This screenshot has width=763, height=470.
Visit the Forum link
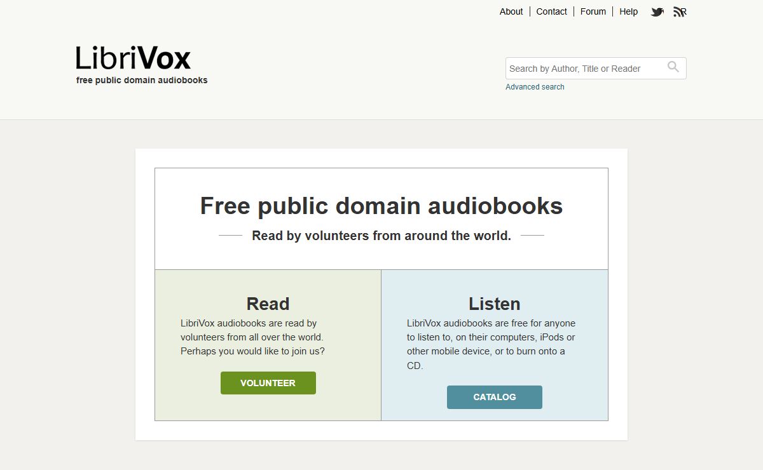click(x=593, y=11)
